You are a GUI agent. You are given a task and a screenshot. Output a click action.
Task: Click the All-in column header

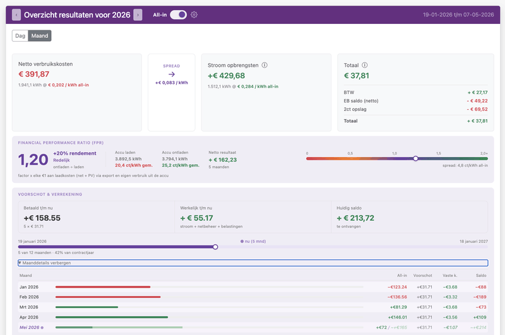(x=402, y=276)
